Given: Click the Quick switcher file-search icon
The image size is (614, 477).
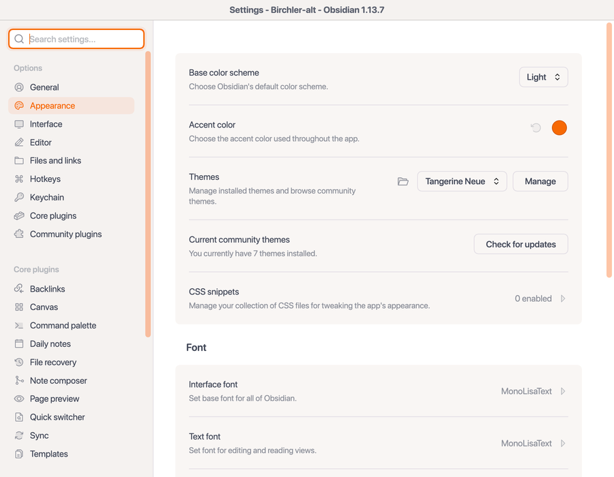Looking at the screenshot, I should (x=19, y=417).
